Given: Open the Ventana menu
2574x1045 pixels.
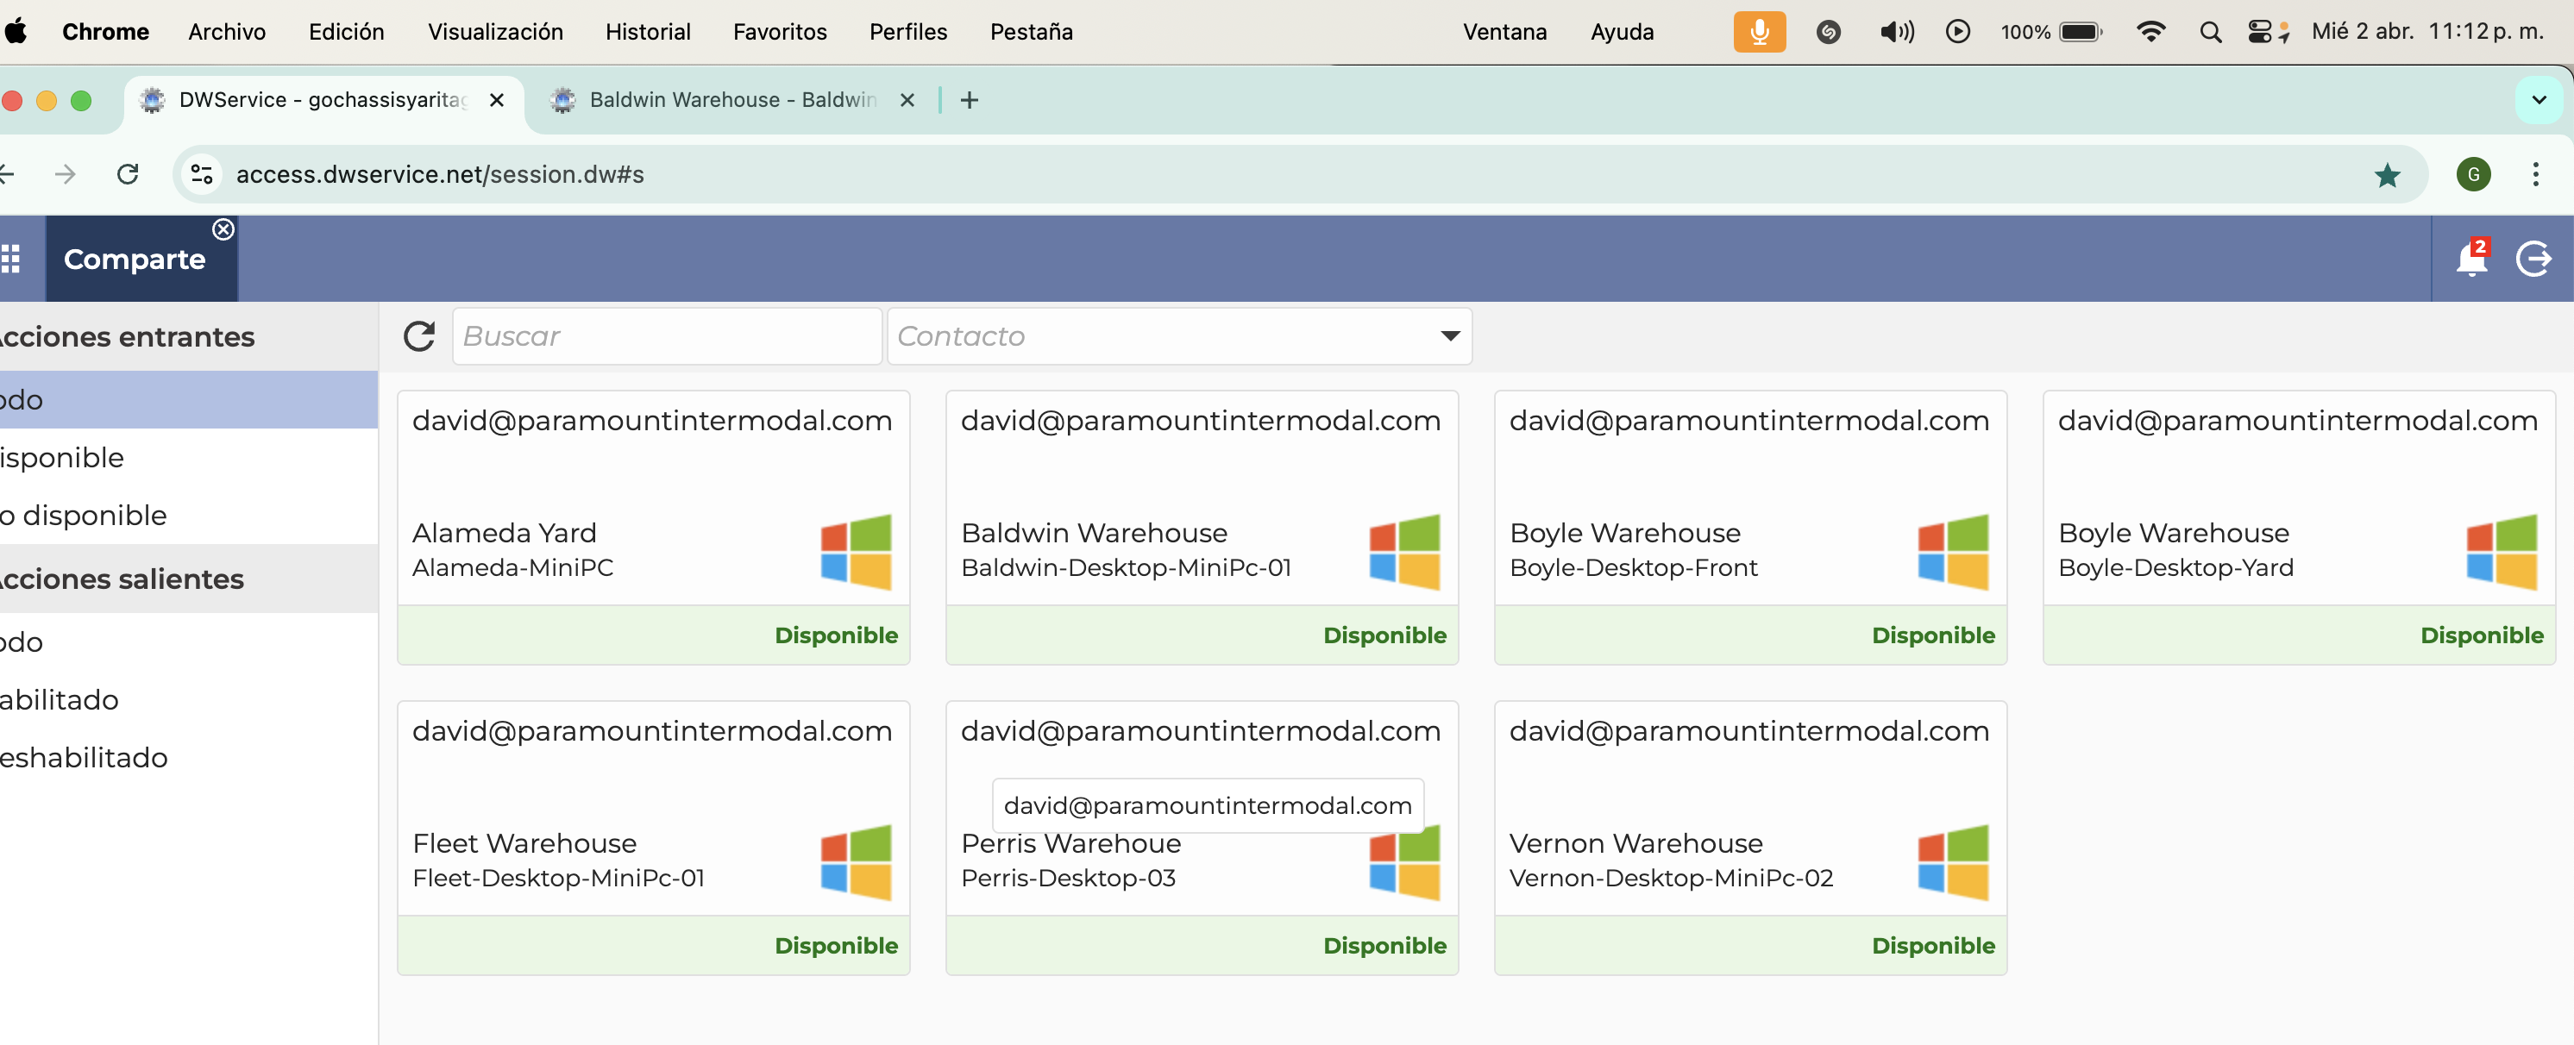Looking at the screenshot, I should 1505,32.
